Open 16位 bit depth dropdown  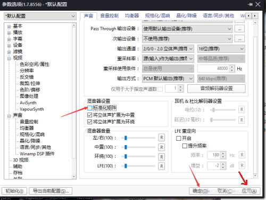[x=221, y=49]
